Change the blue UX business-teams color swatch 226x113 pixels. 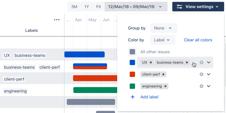tap(132, 62)
